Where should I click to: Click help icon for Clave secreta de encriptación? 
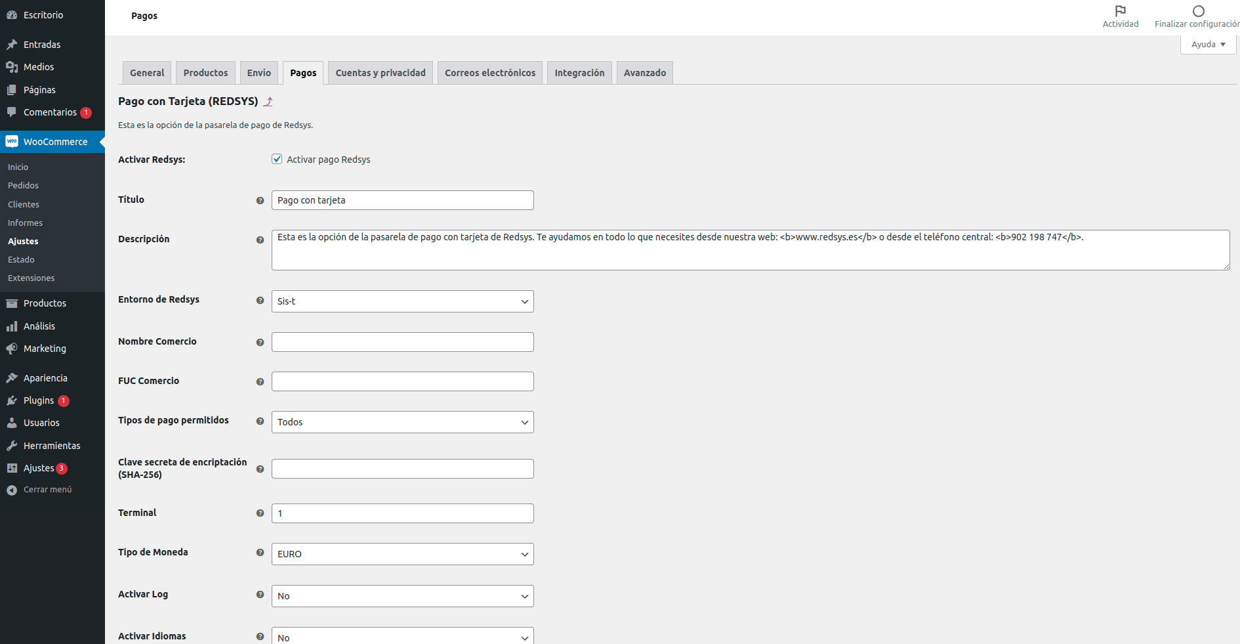coord(260,469)
